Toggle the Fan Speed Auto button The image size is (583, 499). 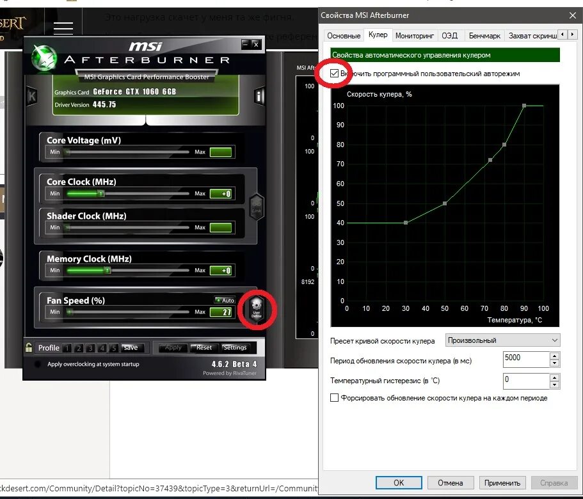[x=225, y=300]
